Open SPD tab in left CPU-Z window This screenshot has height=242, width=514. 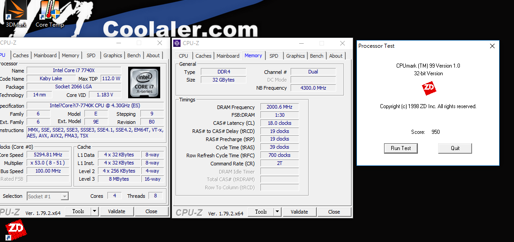91,55
